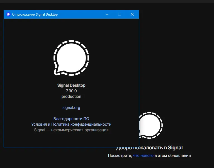Minimize the About Signal Desktop window
The width and height of the screenshot is (214, 168).
point(107,14)
